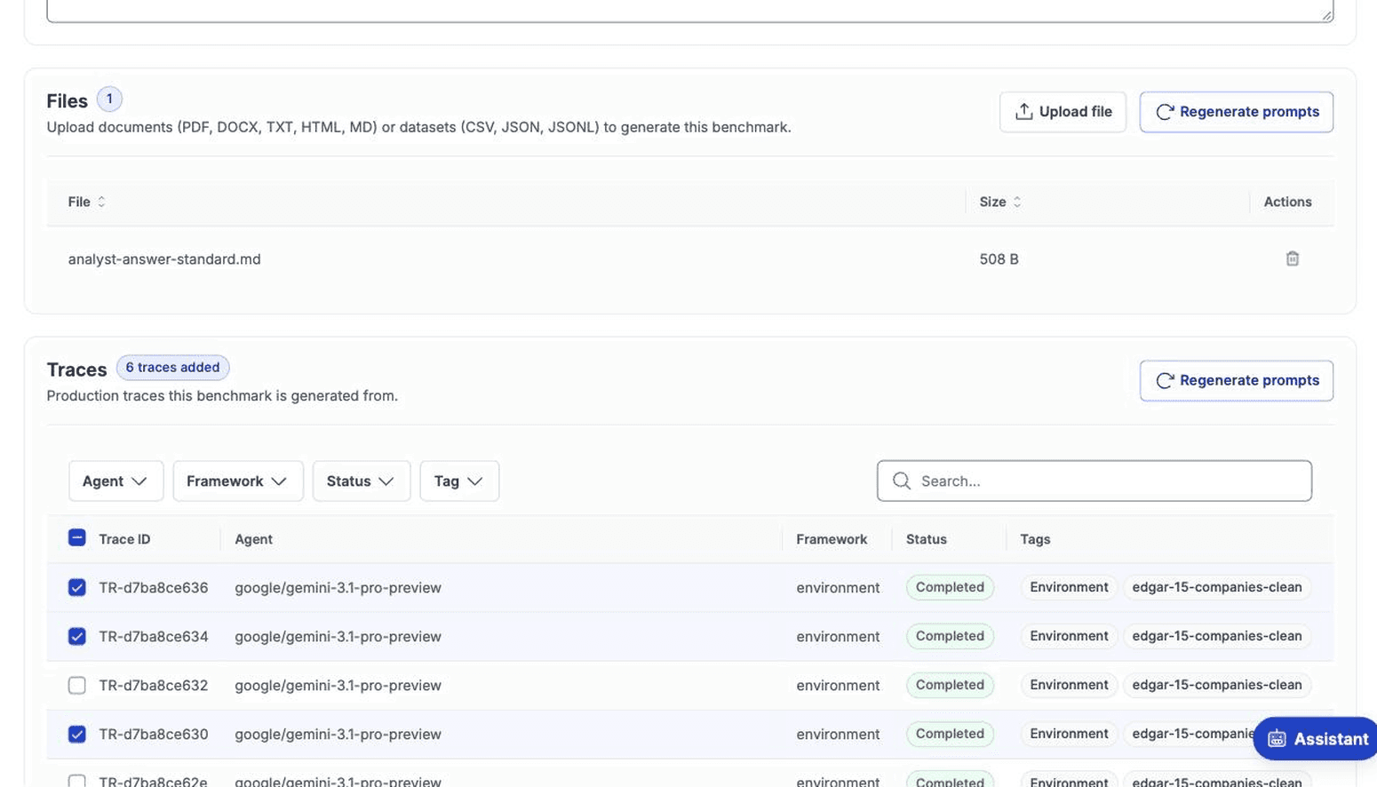This screenshot has width=1377, height=787.
Task: Click edgar-15-companies-clean tag for trace TR-d7ba8ce632
Action: coord(1216,685)
